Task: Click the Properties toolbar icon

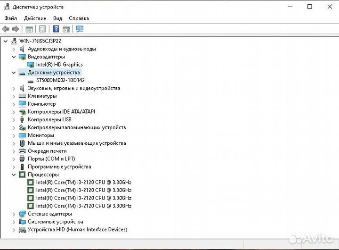Action: tap(42, 29)
